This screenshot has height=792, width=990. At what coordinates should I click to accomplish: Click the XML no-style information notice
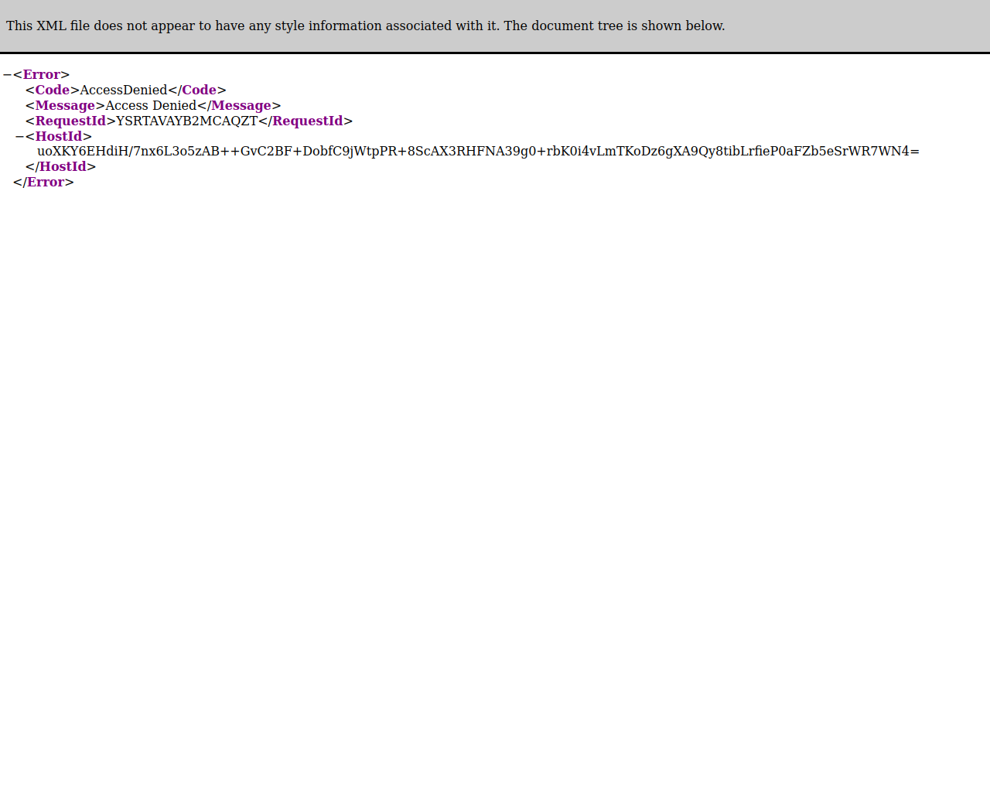pyautogui.click(x=366, y=26)
